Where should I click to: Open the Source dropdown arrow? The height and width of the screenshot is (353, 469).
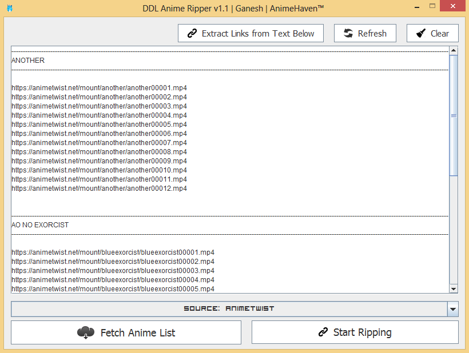point(453,309)
